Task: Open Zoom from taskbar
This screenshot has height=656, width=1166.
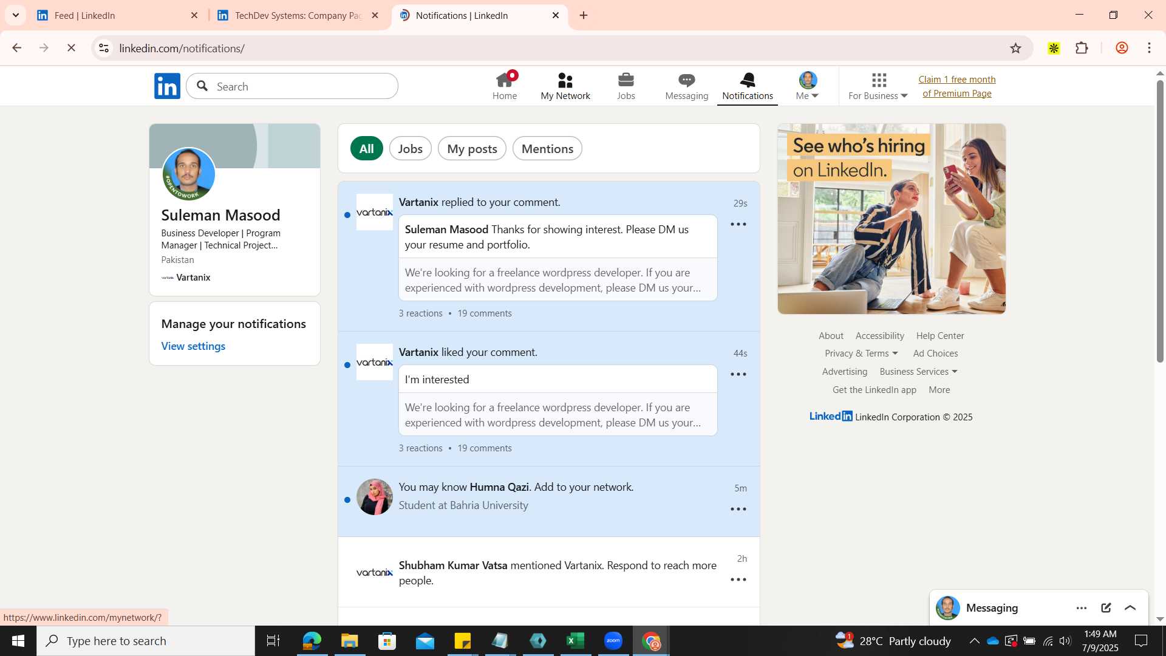Action: click(x=613, y=641)
